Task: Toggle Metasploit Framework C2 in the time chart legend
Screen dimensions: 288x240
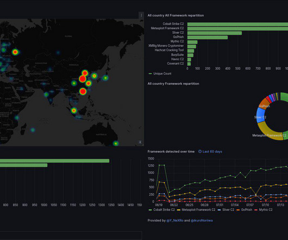Action: click(198, 210)
